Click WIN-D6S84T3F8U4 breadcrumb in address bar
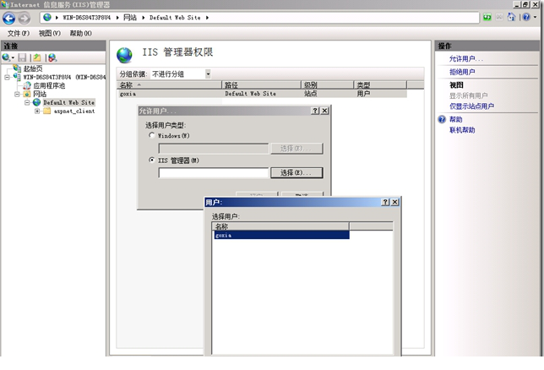This screenshot has width=544, height=370. pyautogui.click(x=86, y=18)
